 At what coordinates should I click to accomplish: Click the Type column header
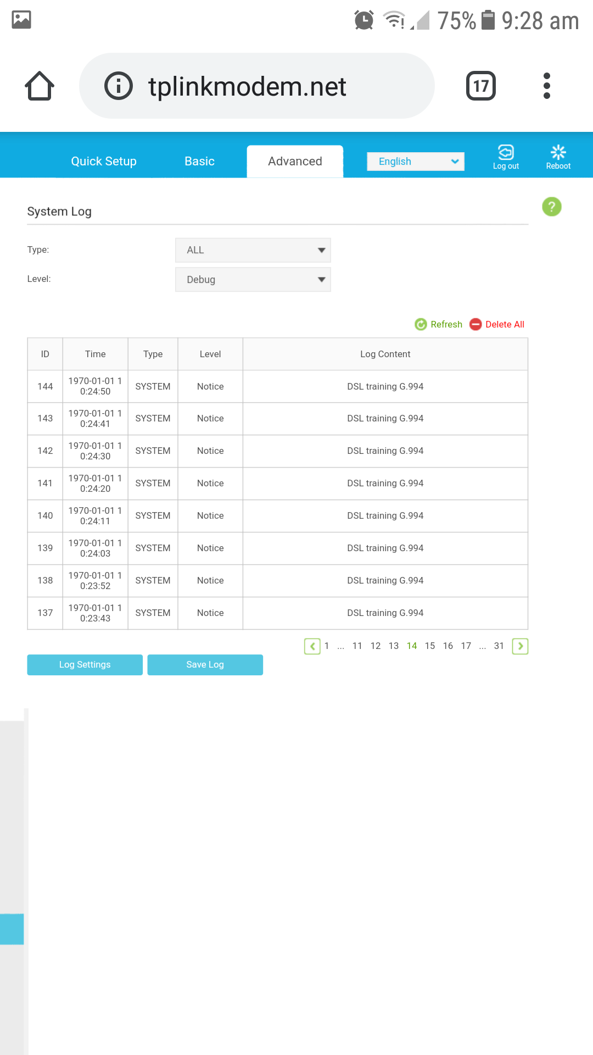[153, 354]
